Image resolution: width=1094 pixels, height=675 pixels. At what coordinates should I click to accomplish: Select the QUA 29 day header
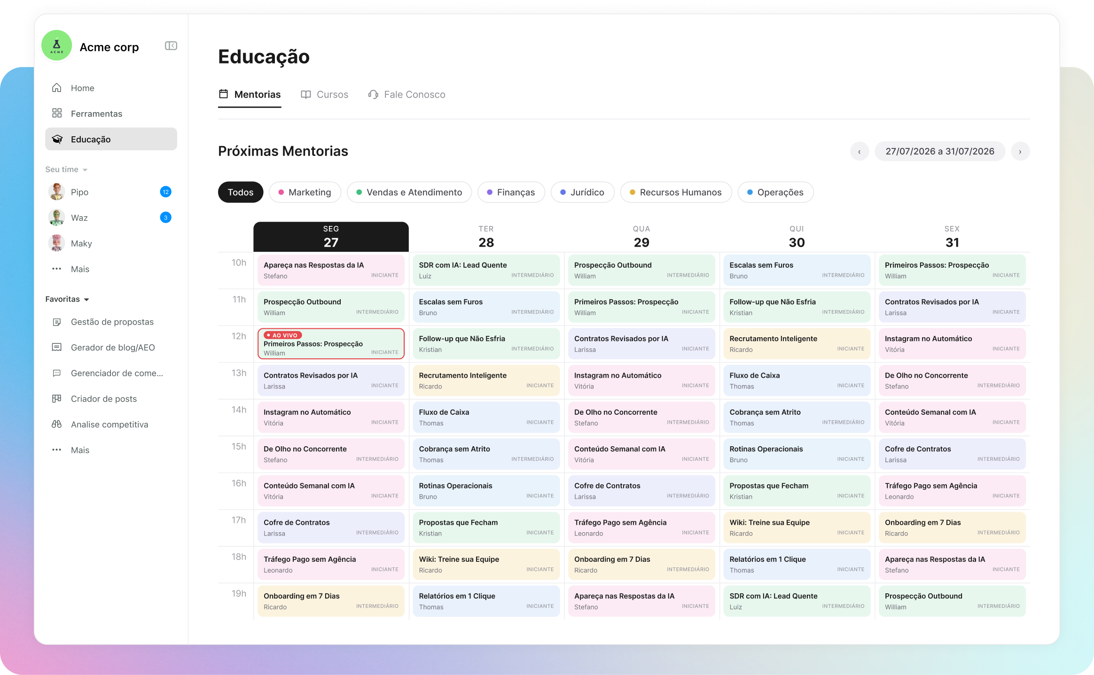tap(641, 237)
